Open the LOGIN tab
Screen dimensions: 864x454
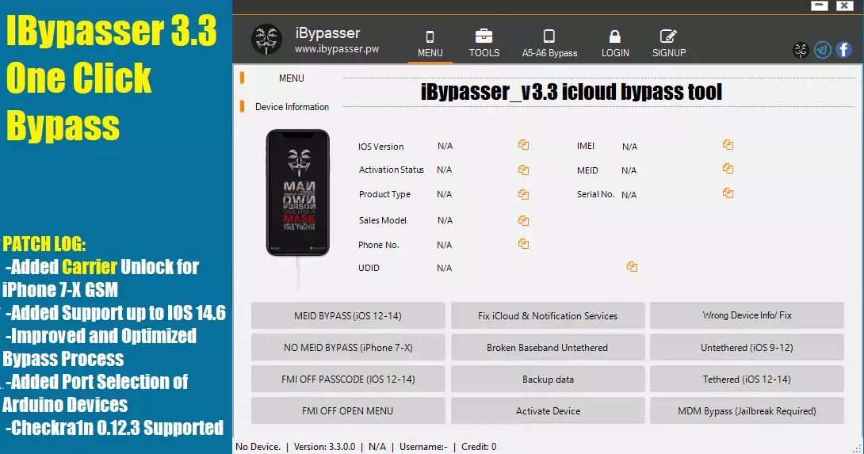(615, 44)
